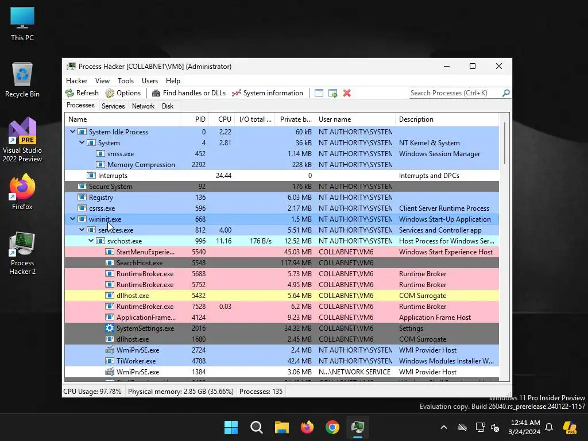The height and width of the screenshot is (441, 588).
Task: Open This PC desktop icon
Action: click(22, 24)
